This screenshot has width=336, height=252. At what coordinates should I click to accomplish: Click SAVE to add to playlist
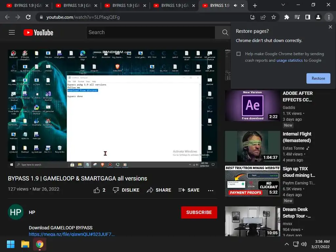point(189,190)
